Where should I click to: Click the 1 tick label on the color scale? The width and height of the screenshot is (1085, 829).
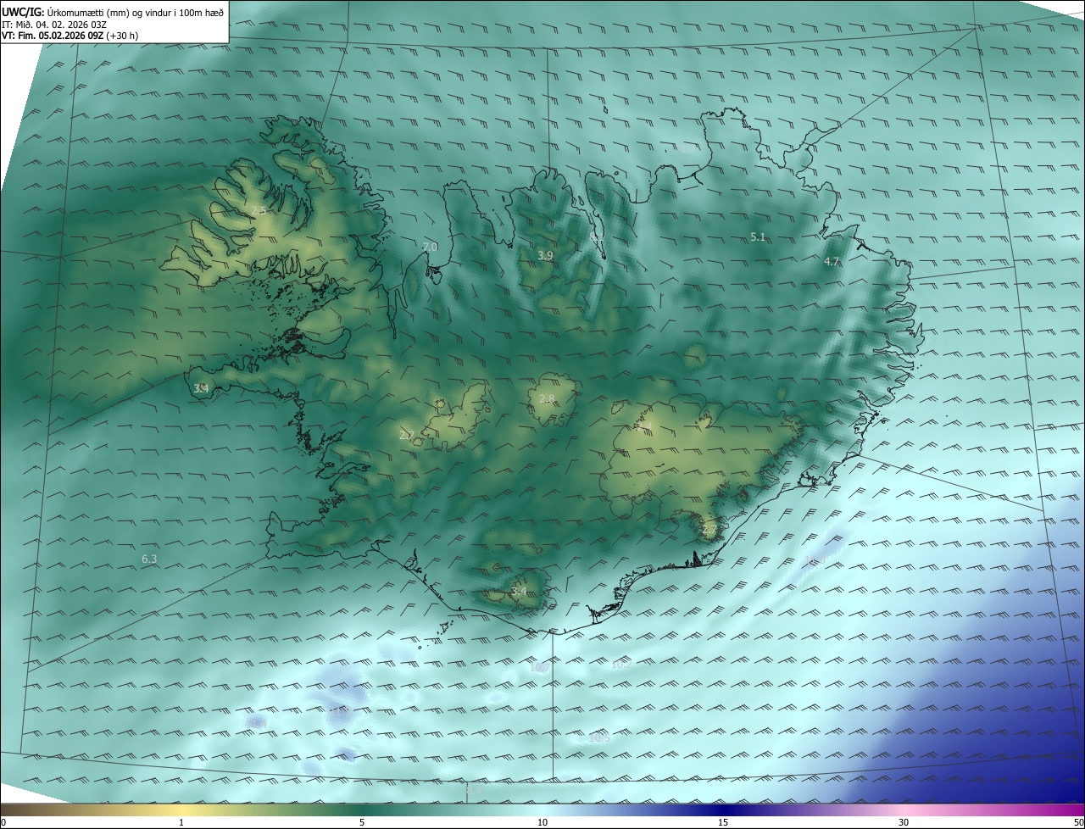[182, 822]
